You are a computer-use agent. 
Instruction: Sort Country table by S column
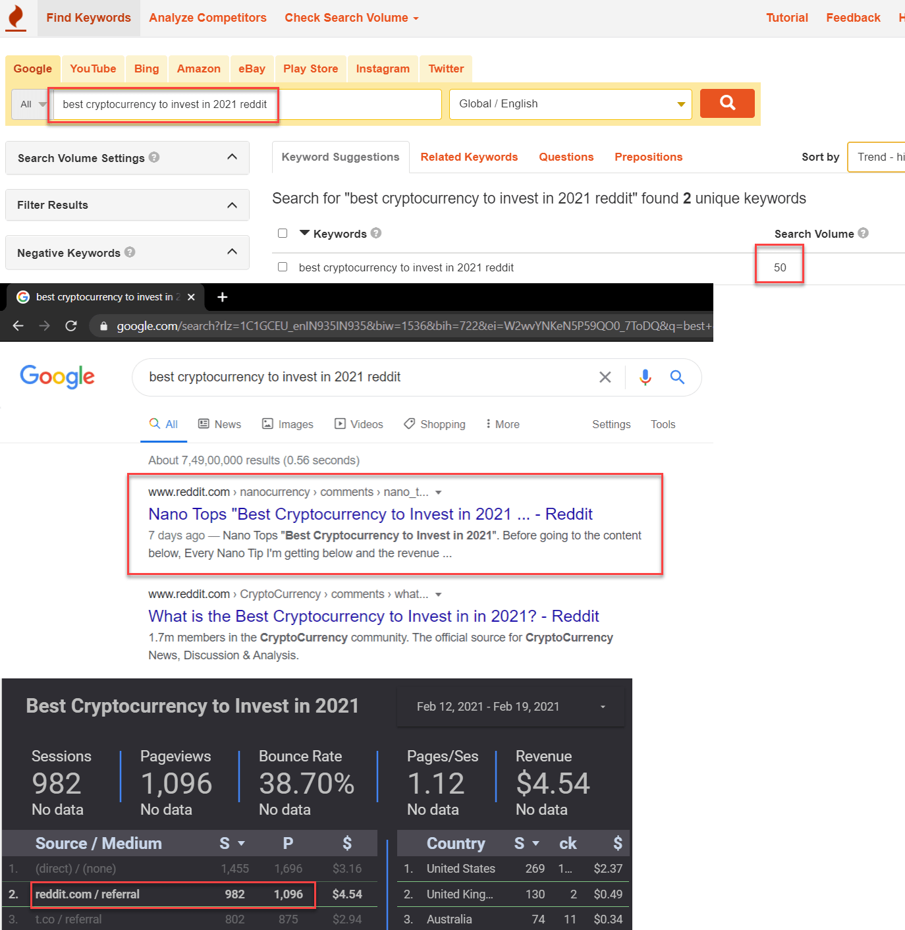tap(526, 843)
